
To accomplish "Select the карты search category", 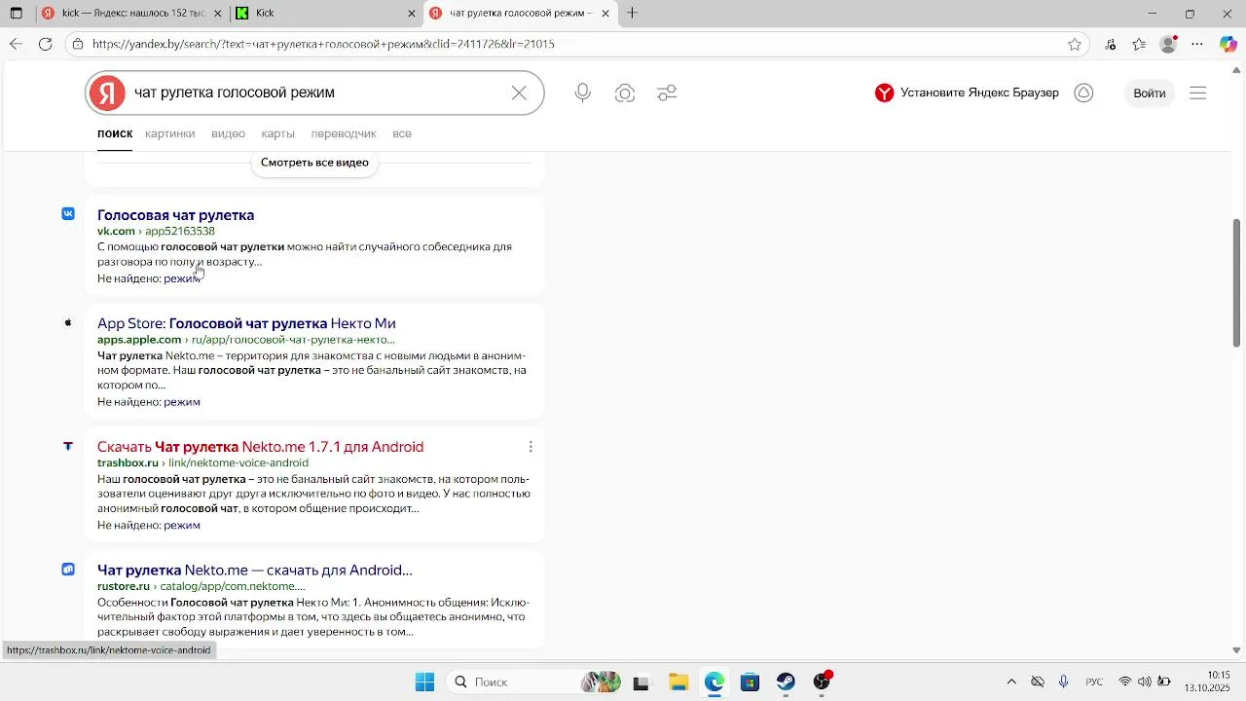I will (278, 133).
